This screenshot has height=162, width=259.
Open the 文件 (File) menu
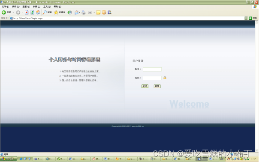(5, 6)
